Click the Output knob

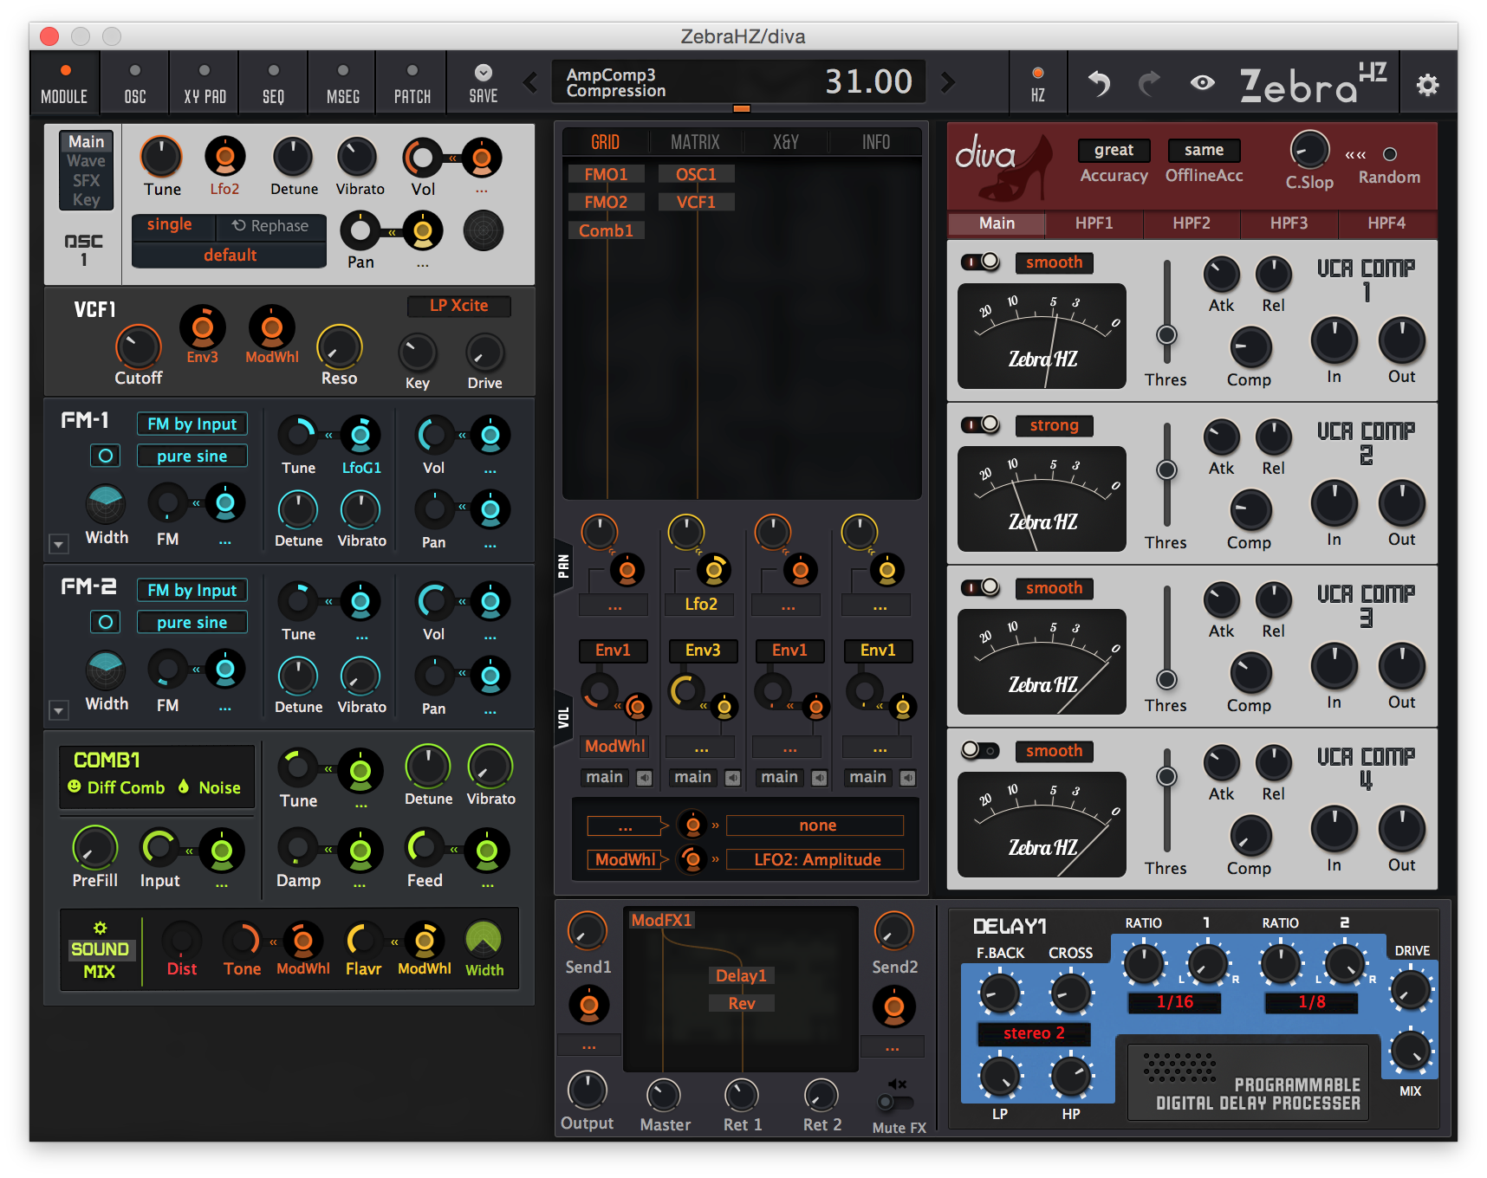pyautogui.click(x=587, y=1091)
